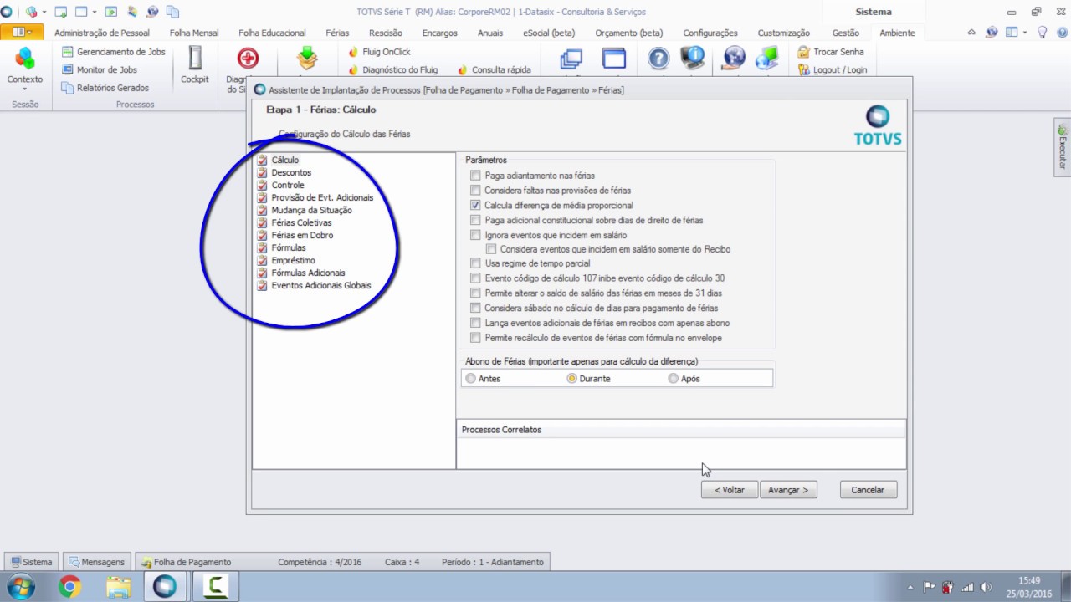
Task: Check Permite alterar o saldo de salário
Action: pyautogui.click(x=476, y=293)
